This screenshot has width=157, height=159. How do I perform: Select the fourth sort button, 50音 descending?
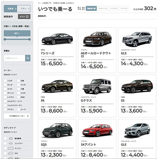point(124,8)
